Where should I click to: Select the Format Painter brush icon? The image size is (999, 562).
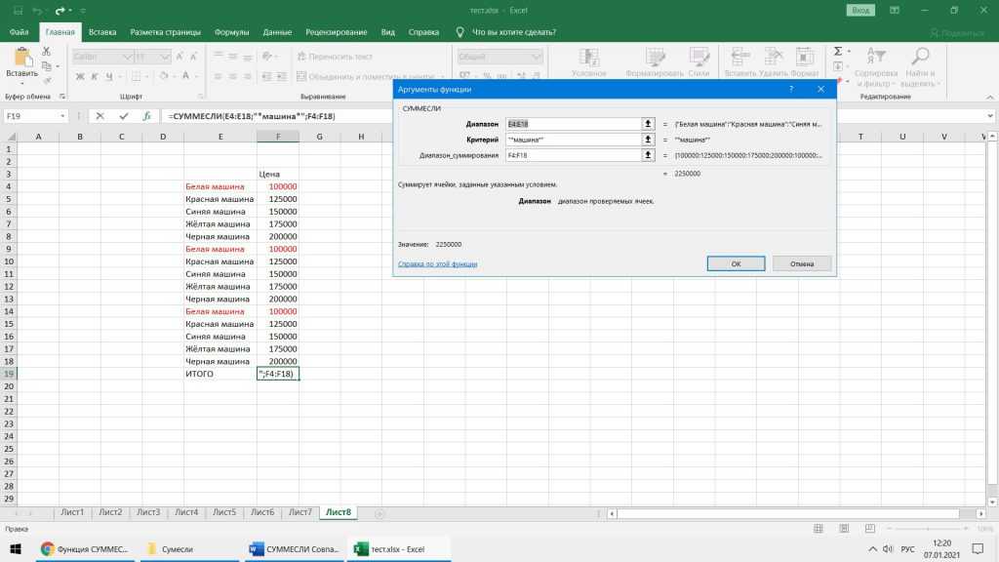tap(47, 80)
